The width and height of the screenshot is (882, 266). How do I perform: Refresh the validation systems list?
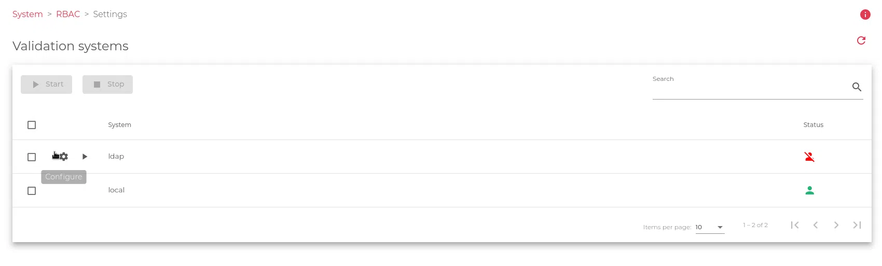(861, 40)
